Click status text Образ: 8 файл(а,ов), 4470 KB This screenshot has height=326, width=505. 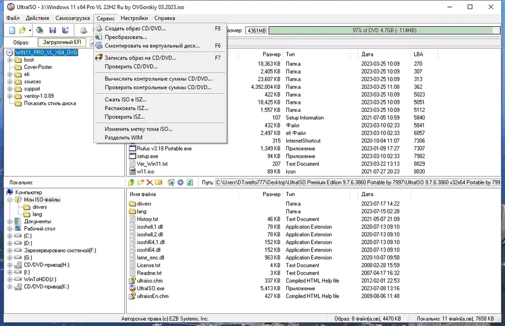pos(368,318)
